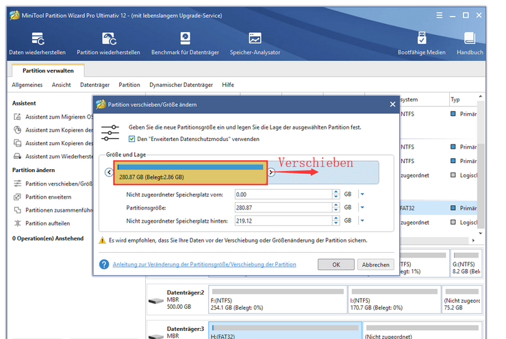Select Datenträger:3 not allocated block

422,330
